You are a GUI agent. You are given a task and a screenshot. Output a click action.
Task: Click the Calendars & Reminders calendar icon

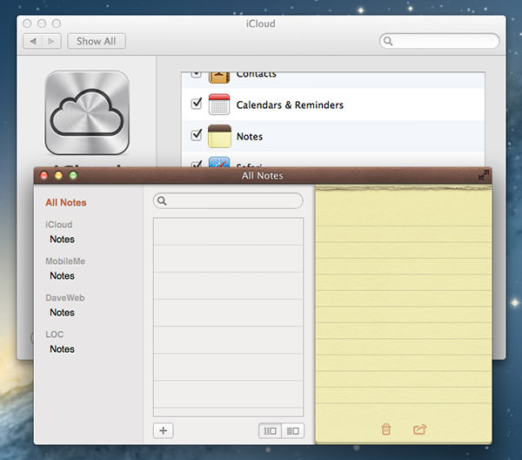click(x=219, y=105)
